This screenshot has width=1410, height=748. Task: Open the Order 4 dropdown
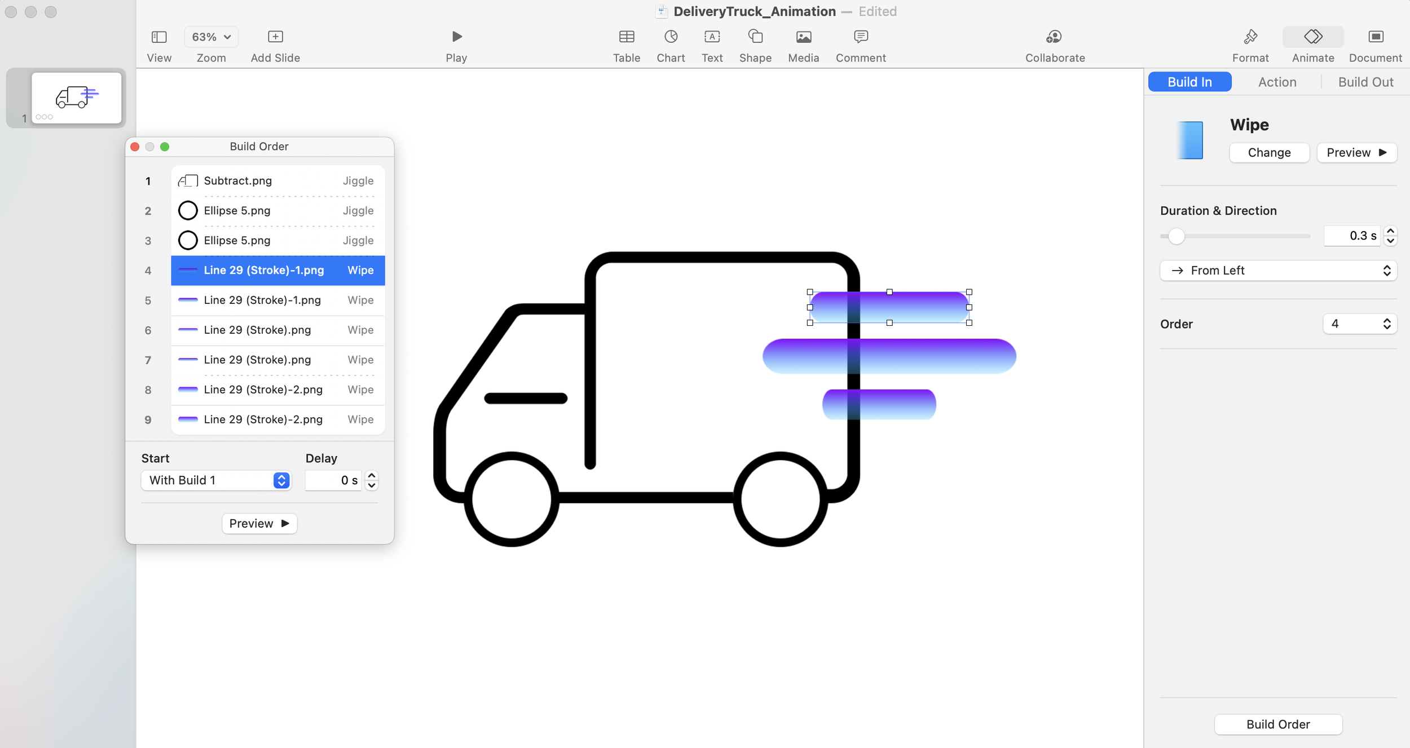1360,324
